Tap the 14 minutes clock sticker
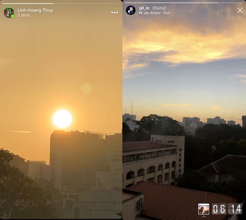246x220 pixels. click(235, 209)
